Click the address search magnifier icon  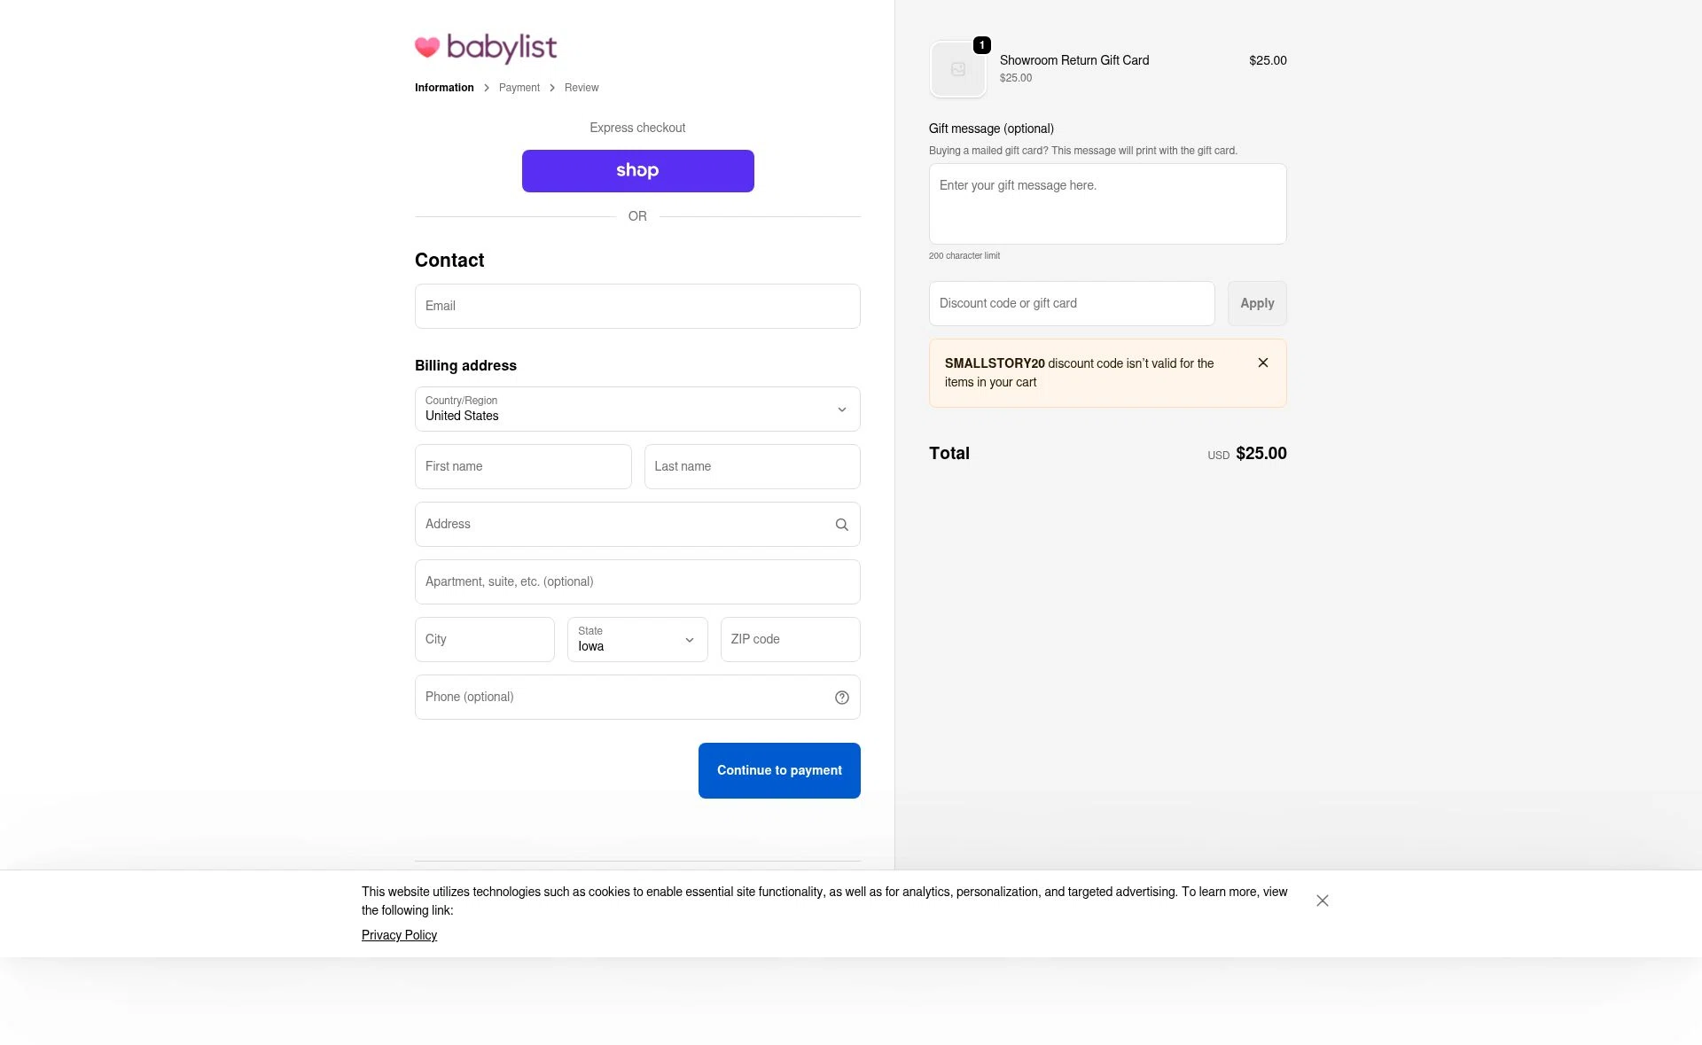click(x=841, y=525)
